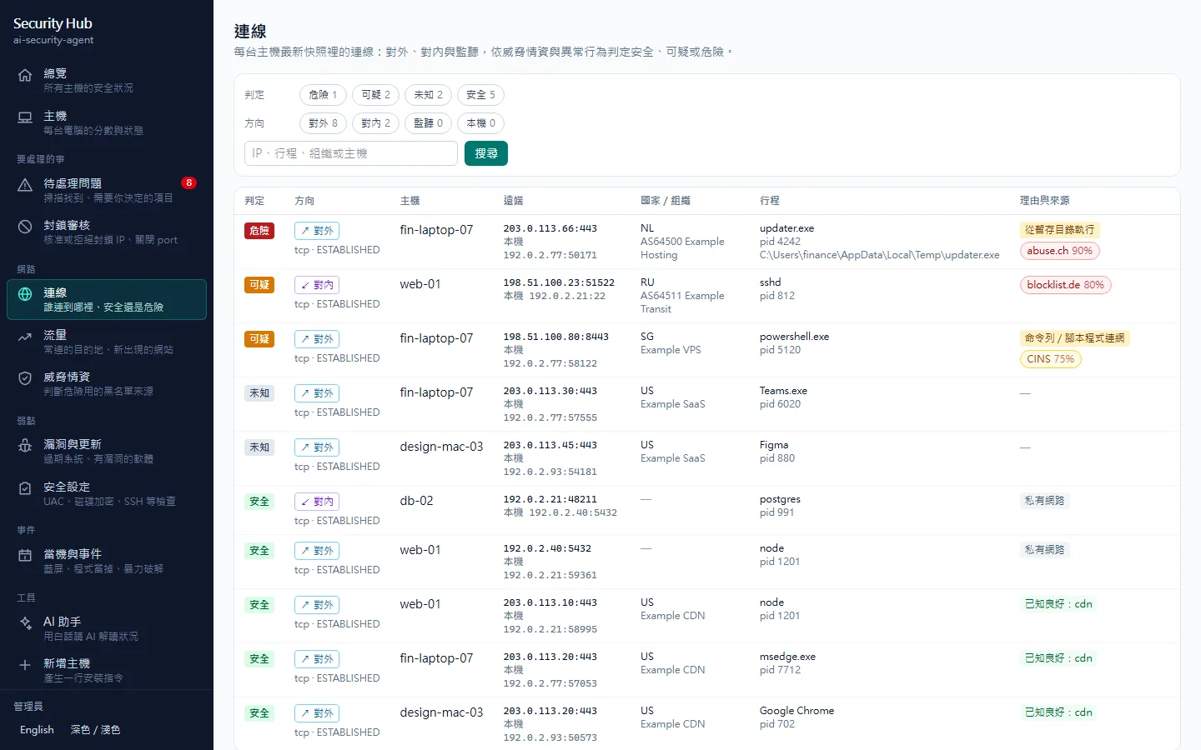Click the 搜尋 search button
1201x750 pixels.
[486, 153]
